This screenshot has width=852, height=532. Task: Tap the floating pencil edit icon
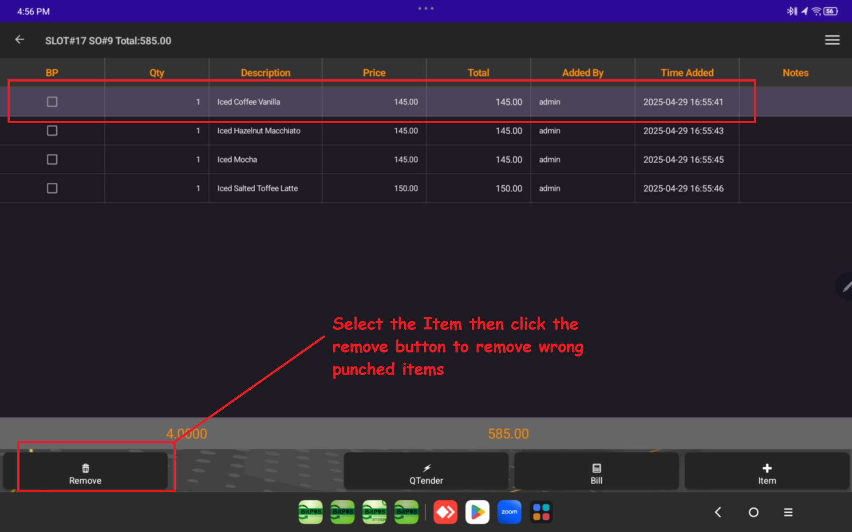click(x=846, y=287)
